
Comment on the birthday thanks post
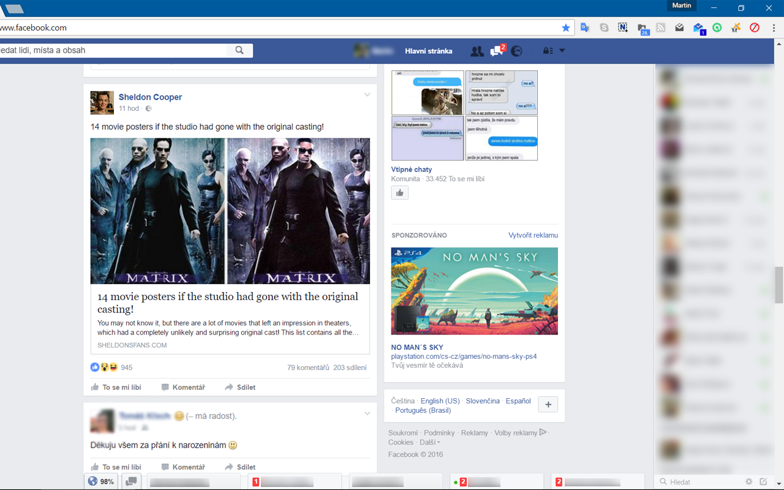183,467
